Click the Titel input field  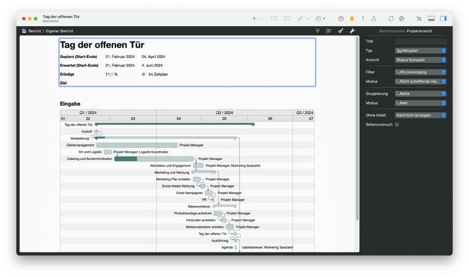tap(421, 41)
